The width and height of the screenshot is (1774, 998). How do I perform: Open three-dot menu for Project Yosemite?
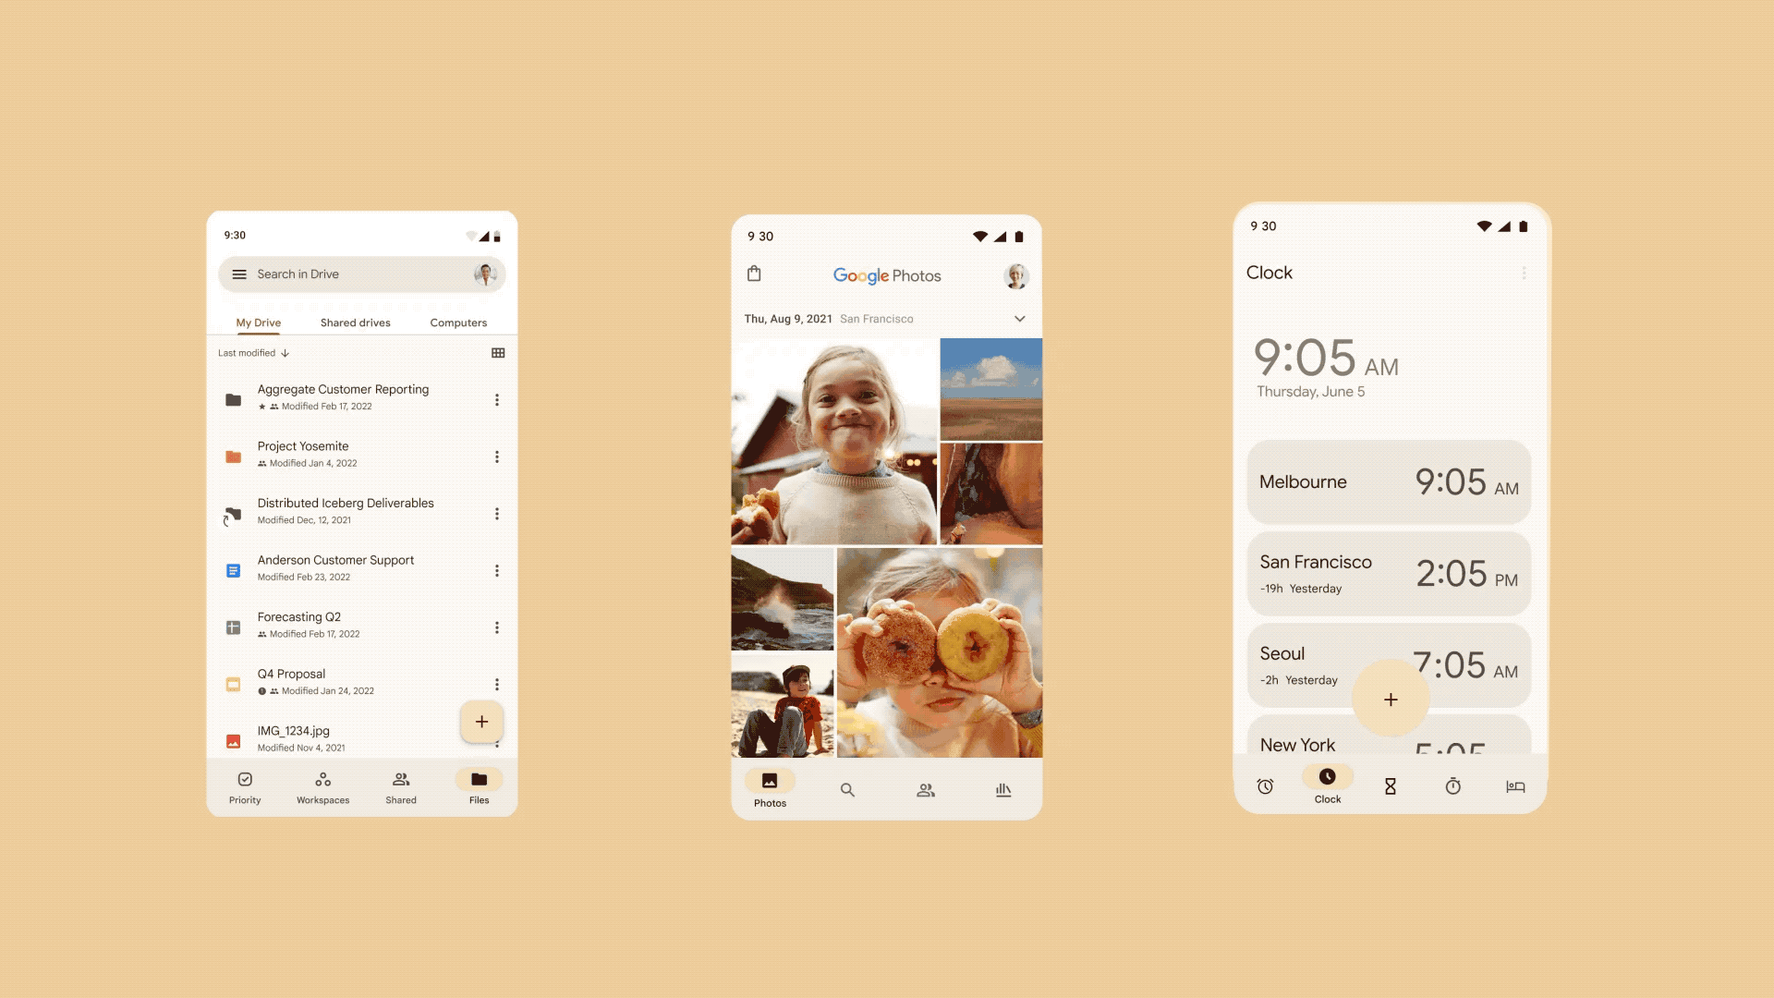click(x=496, y=454)
